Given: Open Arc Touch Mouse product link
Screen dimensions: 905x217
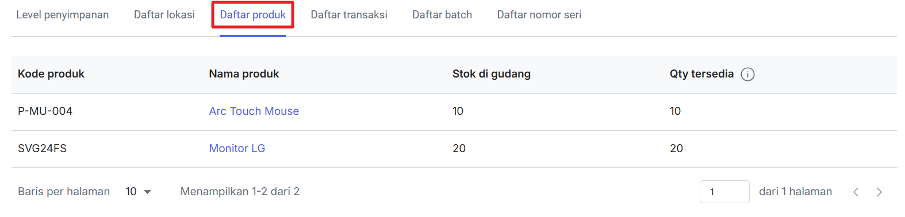Looking at the screenshot, I should point(254,111).
